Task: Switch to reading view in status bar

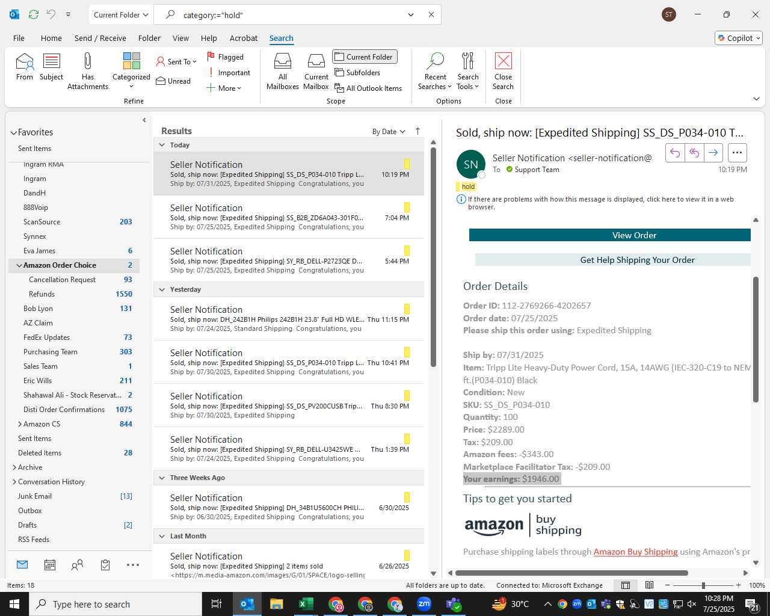Action: pyautogui.click(x=650, y=585)
